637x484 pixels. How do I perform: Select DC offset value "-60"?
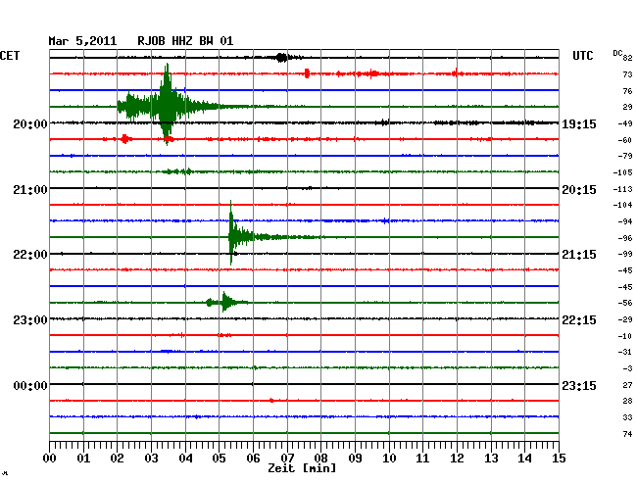(625, 140)
